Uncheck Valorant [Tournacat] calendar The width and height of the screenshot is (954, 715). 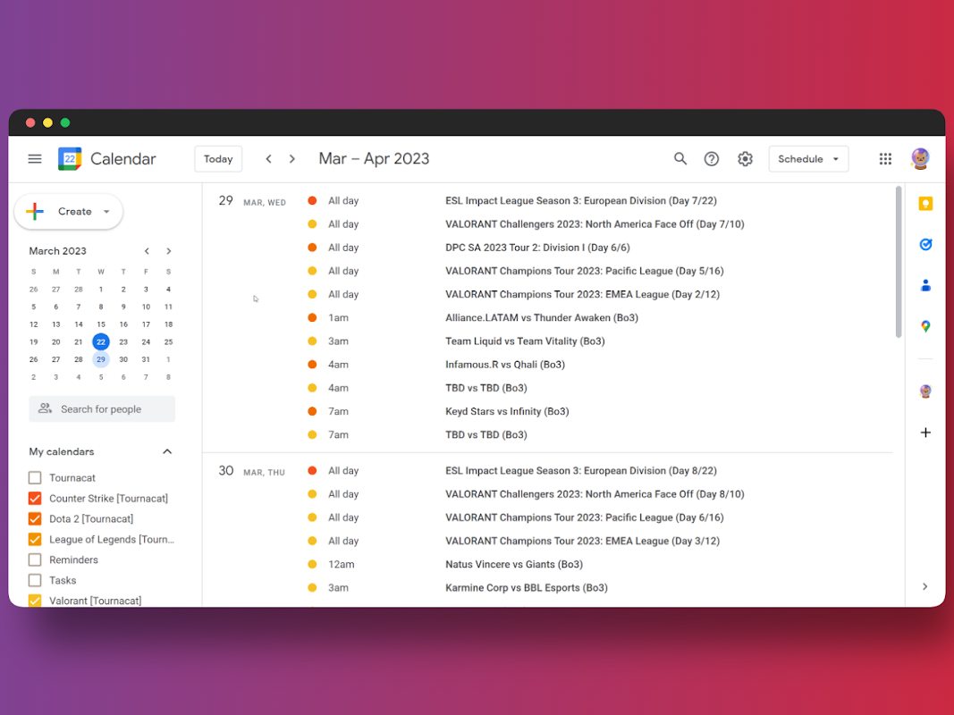[35, 600]
